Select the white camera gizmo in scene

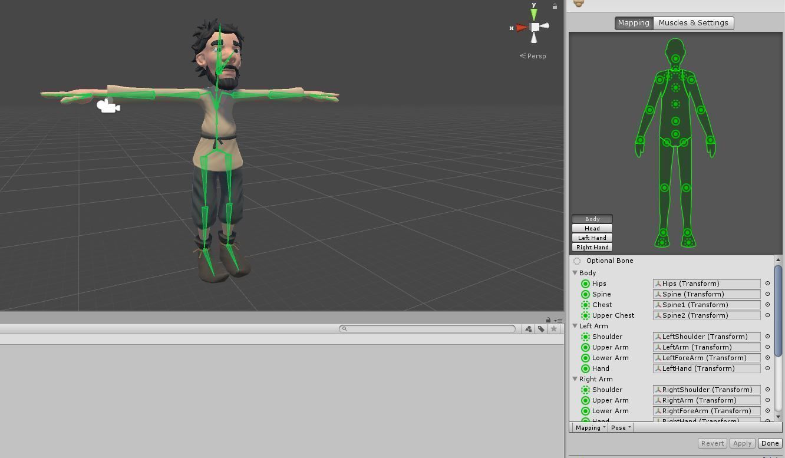(x=108, y=106)
